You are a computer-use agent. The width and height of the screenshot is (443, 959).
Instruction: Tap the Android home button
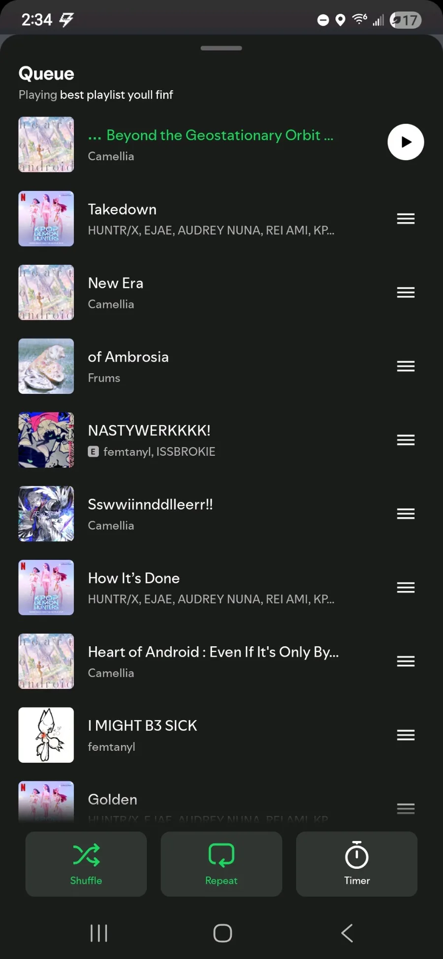(x=222, y=933)
